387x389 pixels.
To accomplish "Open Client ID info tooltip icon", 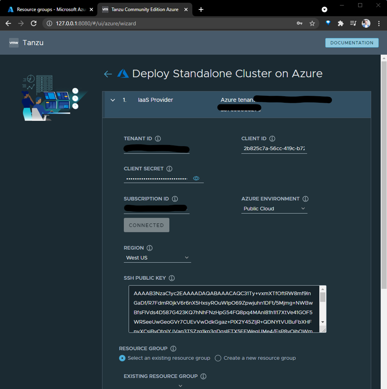I will pos(272,139).
